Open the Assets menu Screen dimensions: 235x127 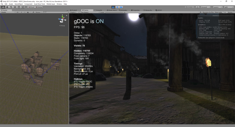(x=11, y=4)
